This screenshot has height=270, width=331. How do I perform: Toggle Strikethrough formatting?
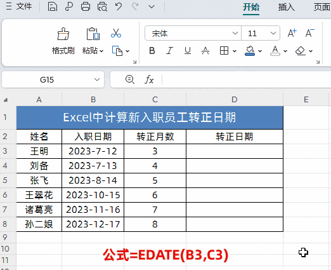205,51
